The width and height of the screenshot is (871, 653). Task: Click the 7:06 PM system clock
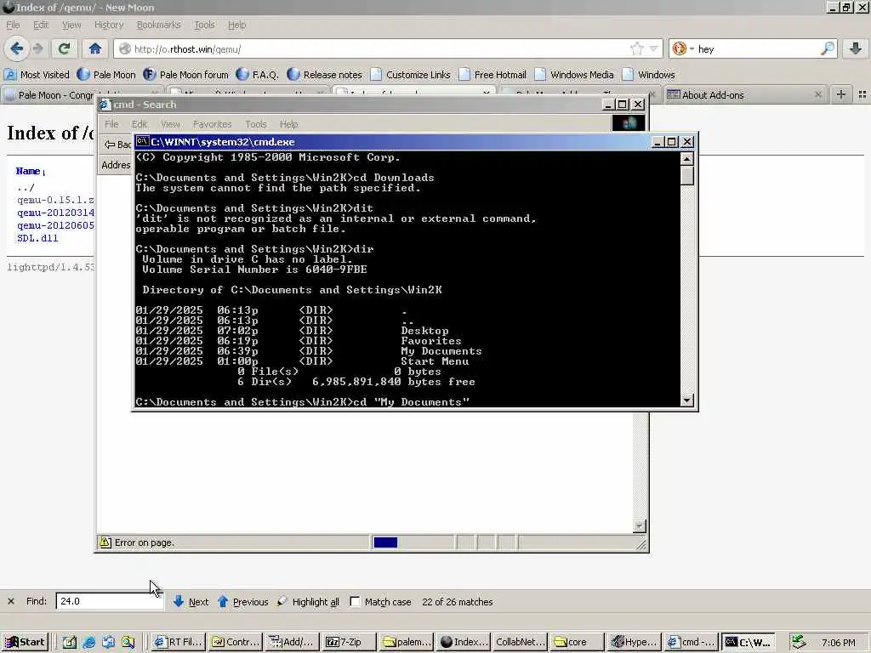[x=838, y=643]
